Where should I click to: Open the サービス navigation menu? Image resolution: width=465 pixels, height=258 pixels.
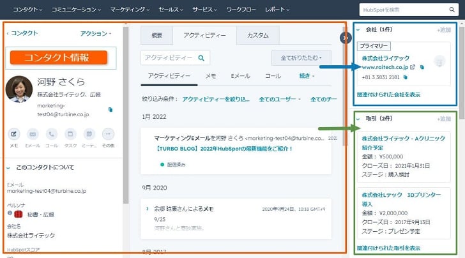(x=204, y=10)
